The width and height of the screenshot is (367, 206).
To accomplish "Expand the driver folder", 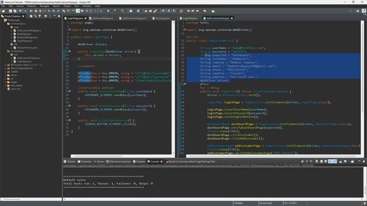I will coord(6,75).
